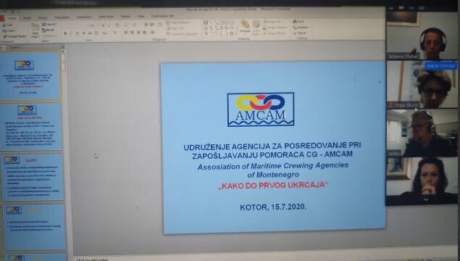Screen dimensions: 460x261
Task: Toggle bold formatting in the ribbon
Action: pos(65,33)
